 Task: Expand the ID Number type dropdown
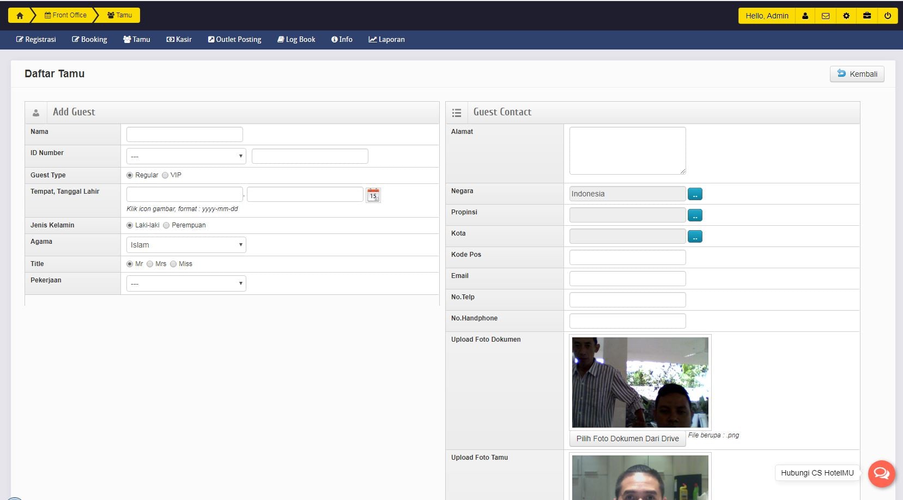pyautogui.click(x=186, y=156)
